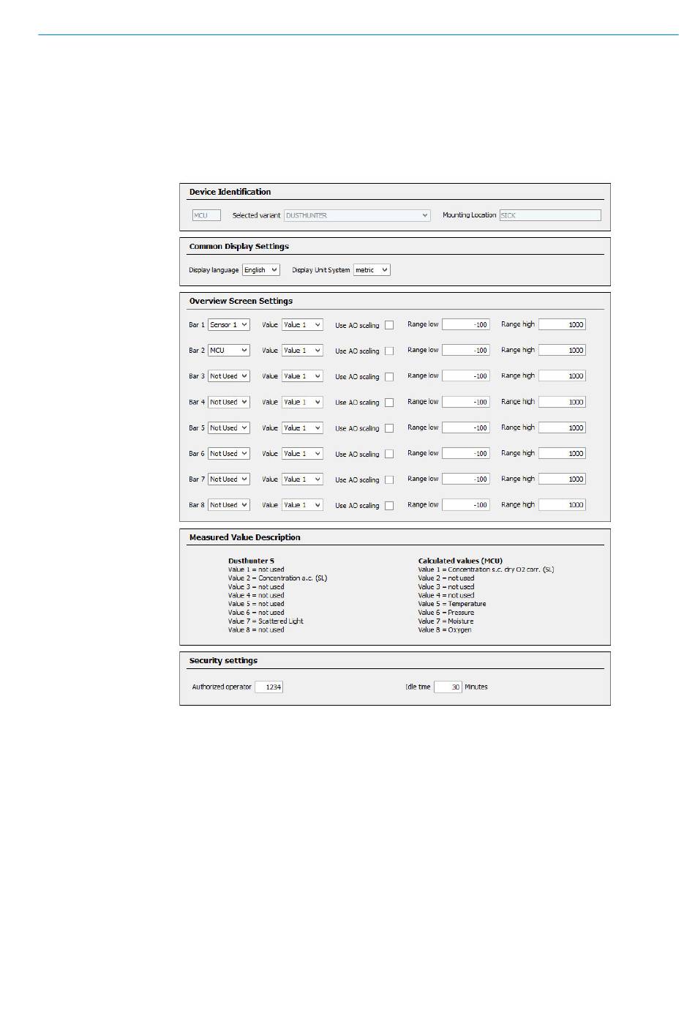This screenshot has height=1016, width=695.
Task: Enable Use AO scaling for Bar 8
Action: coord(389,506)
